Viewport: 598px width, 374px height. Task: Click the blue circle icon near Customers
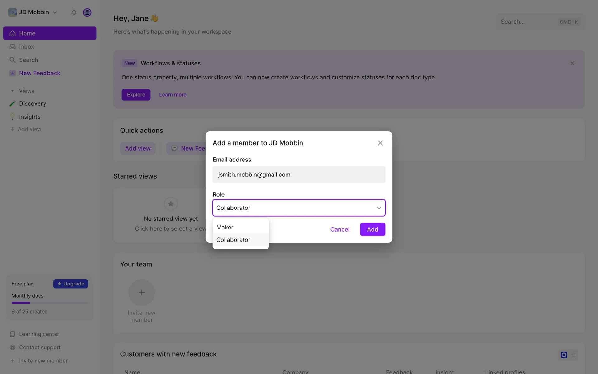(x=564, y=355)
